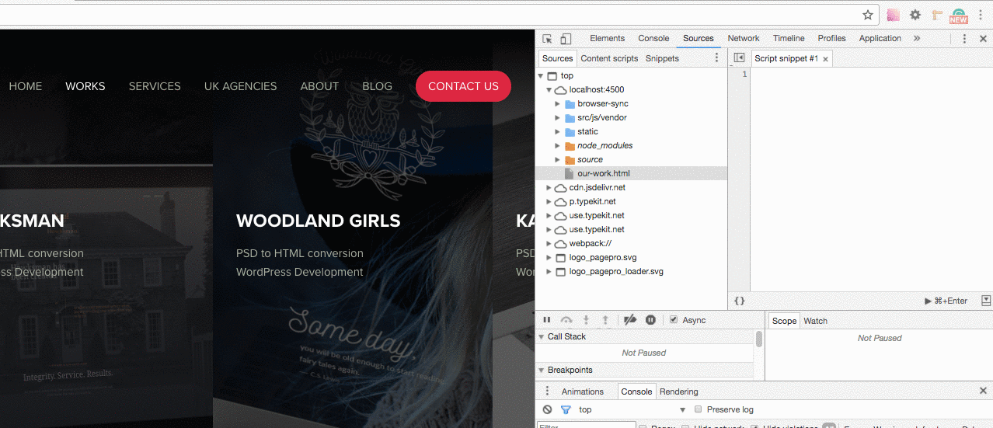The image size is (993, 428).
Task: Pause script execution in debugger toolbar
Action: (x=547, y=320)
